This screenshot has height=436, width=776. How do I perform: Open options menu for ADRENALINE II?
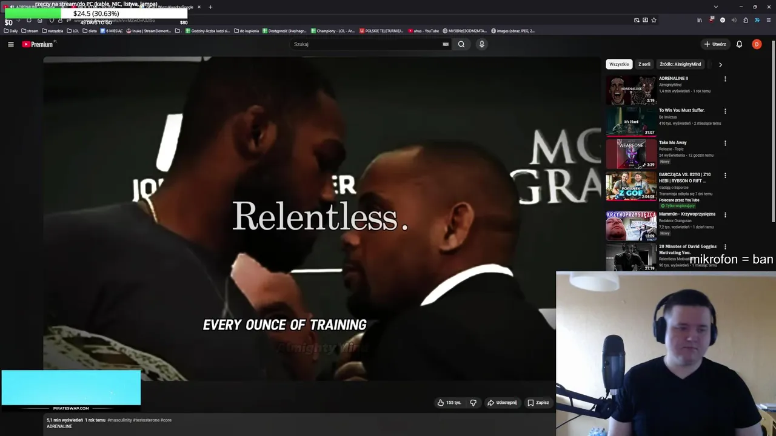[725, 79]
